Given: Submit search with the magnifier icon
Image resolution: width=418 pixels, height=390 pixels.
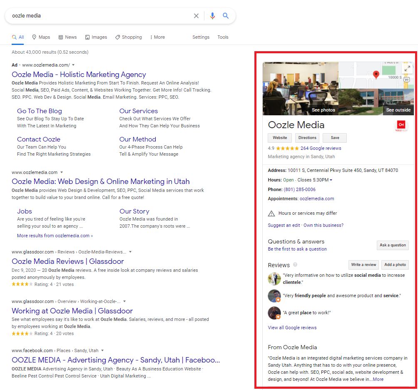Looking at the screenshot, I should tap(226, 16).
